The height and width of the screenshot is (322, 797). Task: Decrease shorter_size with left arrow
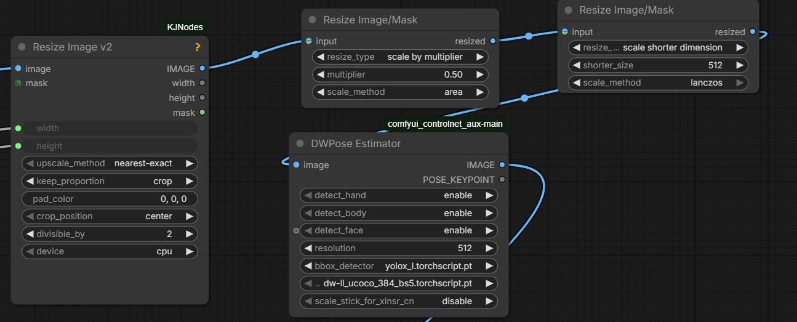(x=576, y=65)
